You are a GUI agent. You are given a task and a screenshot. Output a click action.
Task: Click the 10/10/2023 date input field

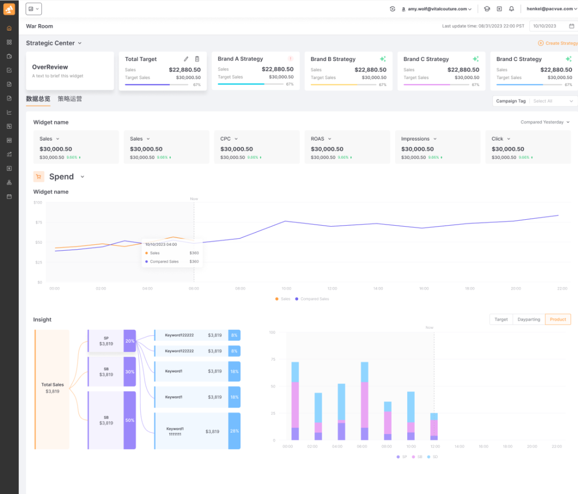pyautogui.click(x=553, y=26)
